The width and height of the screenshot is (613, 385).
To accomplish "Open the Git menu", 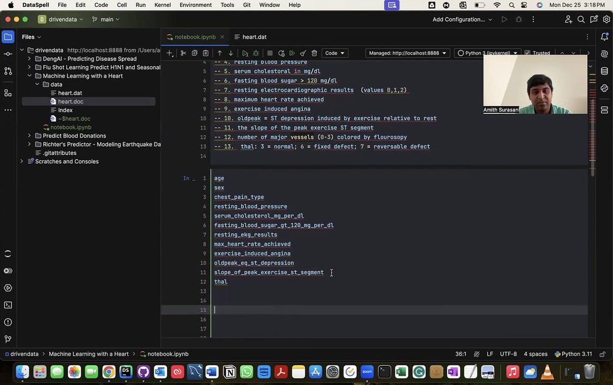I will 247,5.
